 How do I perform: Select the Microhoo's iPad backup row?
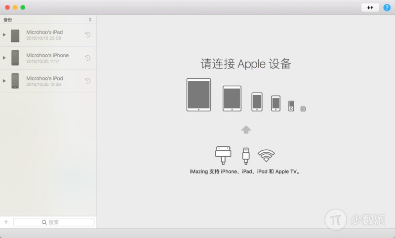[x=48, y=35]
